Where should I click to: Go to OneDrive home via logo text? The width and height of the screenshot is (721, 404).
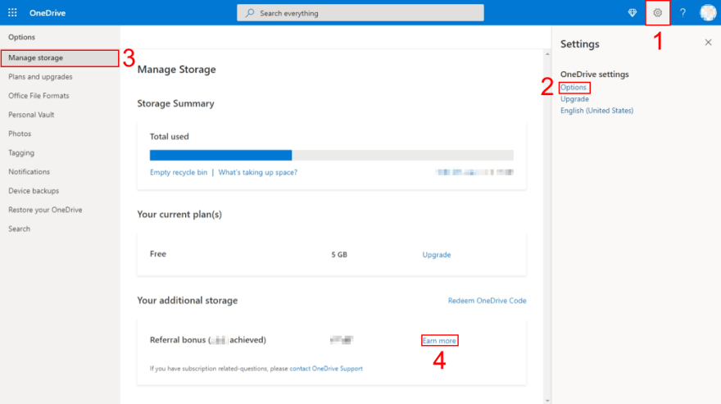tap(48, 13)
